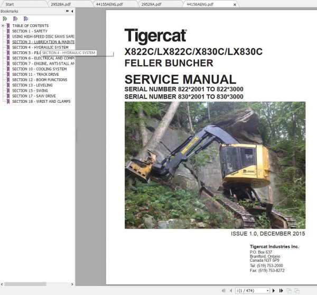This screenshot has width=317, height=295.
Task: Collapse the Bookmarks panel with the arrow
Action: pyautogui.click(x=72, y=11)
